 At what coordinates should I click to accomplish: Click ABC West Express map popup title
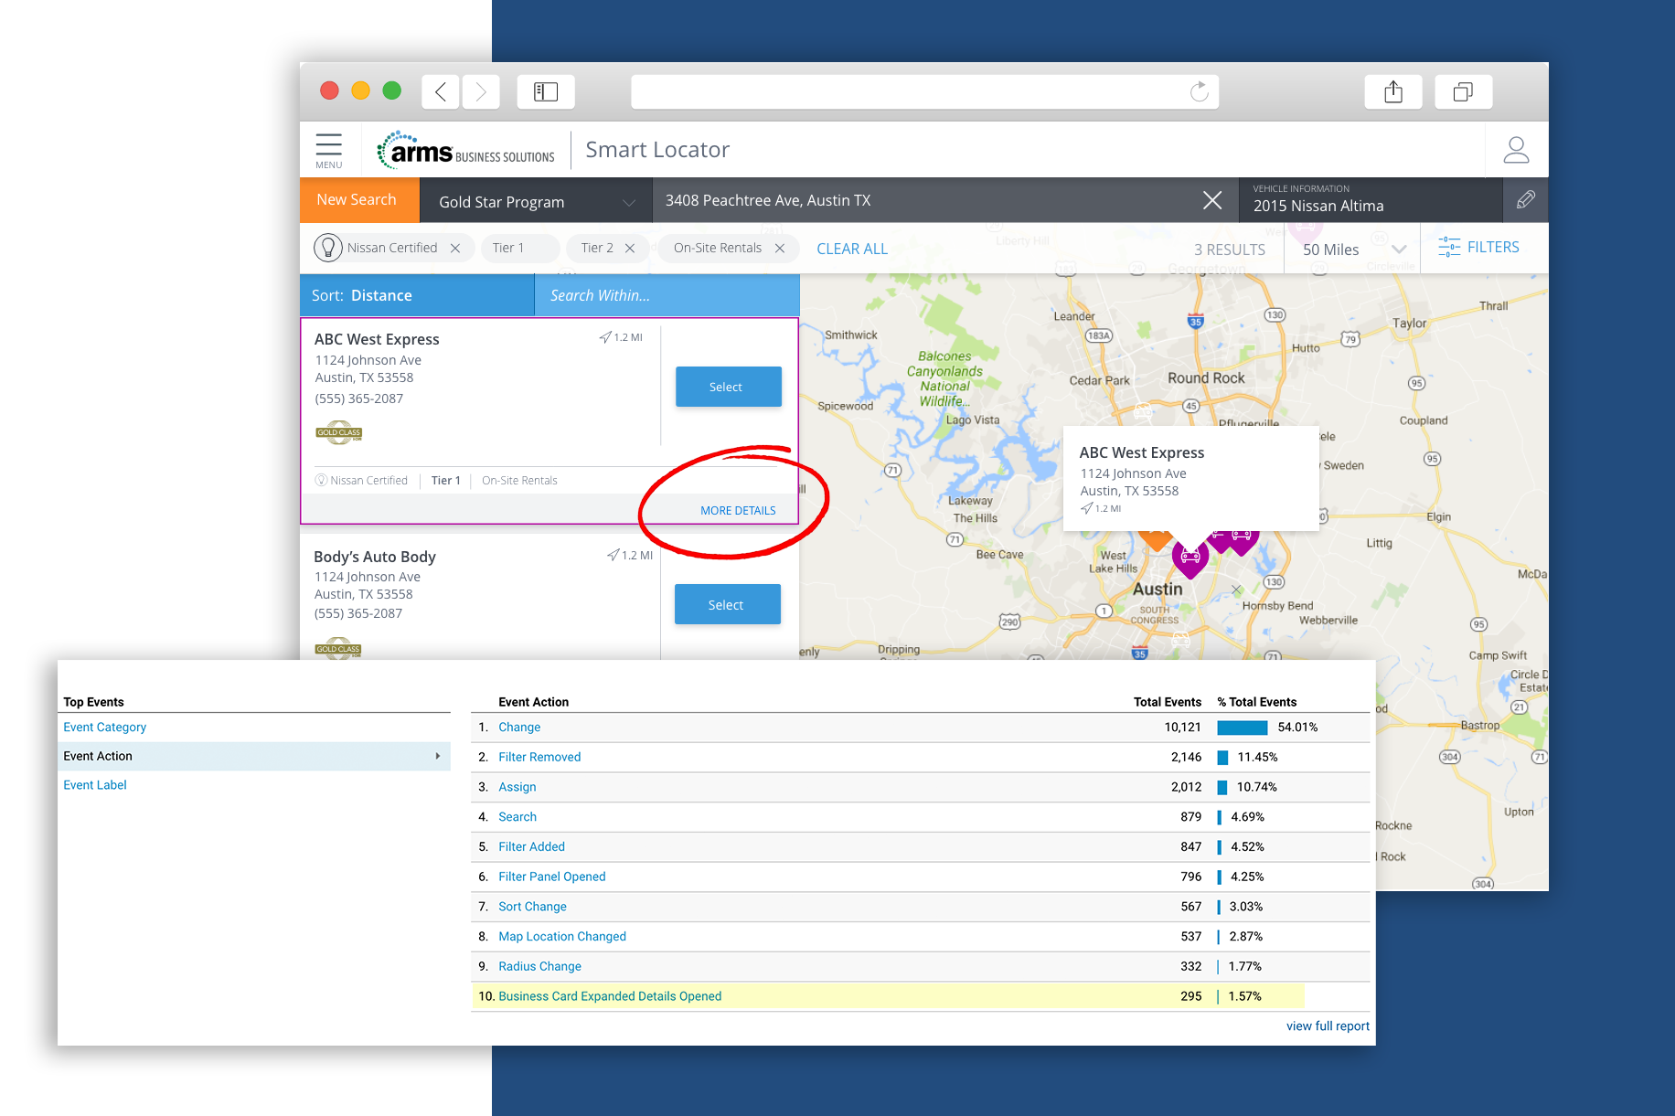pyautogui.click(x=1141, y=452)
